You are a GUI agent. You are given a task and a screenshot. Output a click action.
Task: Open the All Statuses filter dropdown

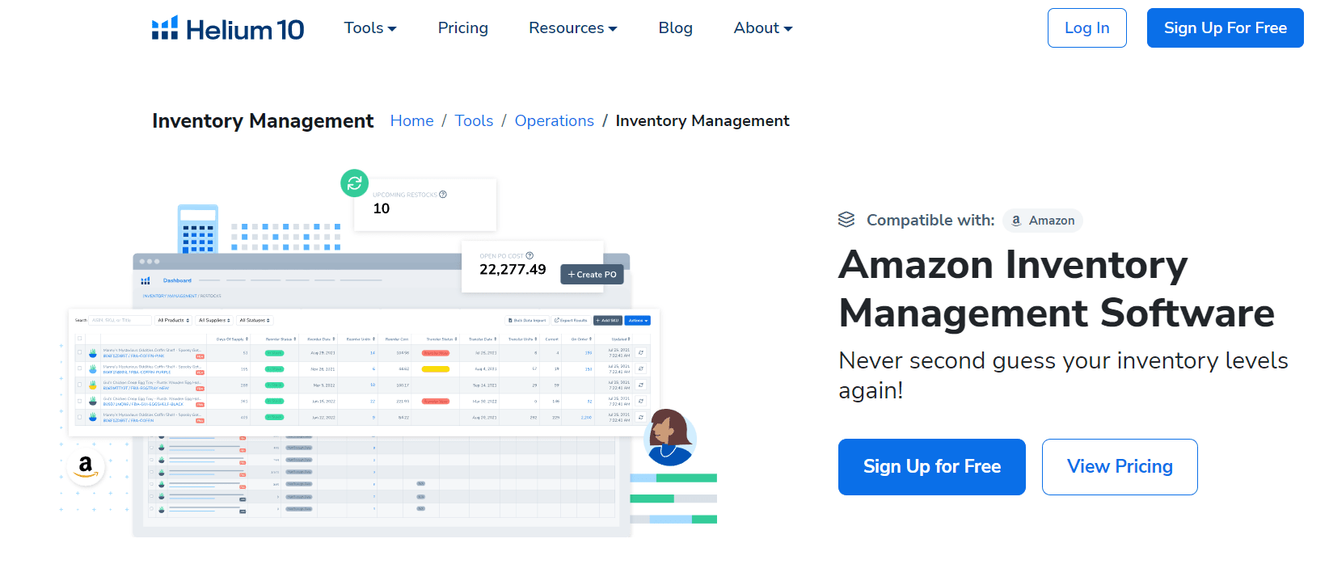(x=255, y=320)
